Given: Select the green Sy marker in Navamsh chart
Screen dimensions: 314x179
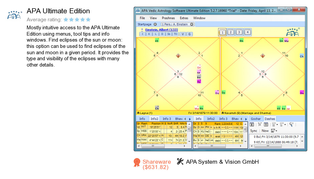Looking at the screenshot, I should (223, 92).
